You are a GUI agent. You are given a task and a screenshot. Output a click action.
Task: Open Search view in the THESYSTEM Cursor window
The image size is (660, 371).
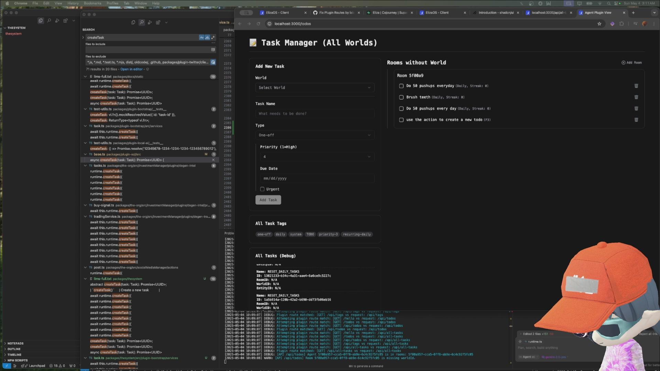point(49,21)
